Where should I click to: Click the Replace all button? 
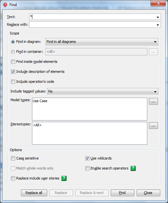(34, 193)
